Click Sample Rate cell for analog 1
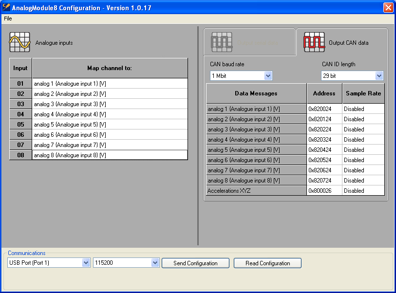This screenshot has height=293, width=396. click(363, 109)
